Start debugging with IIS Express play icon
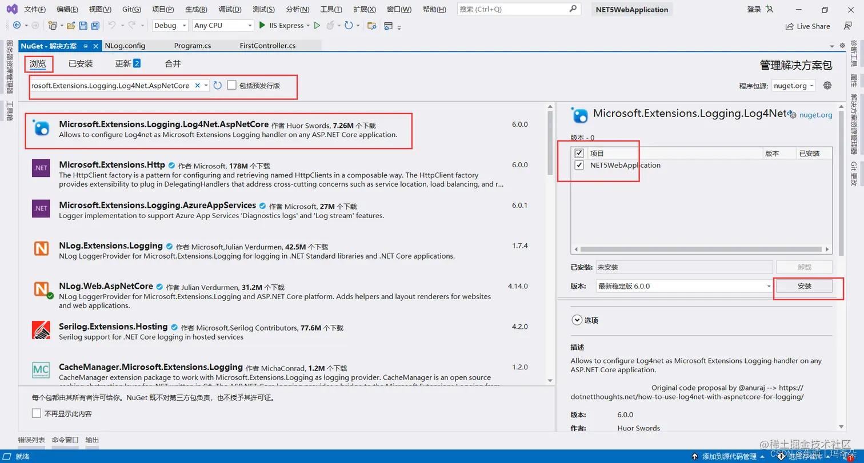 [x=262, y=25]
